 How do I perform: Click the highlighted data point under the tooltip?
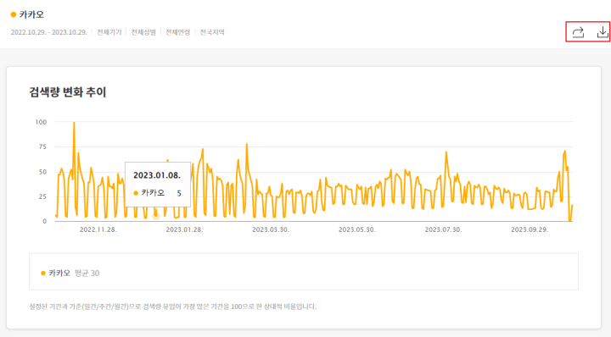[x=156, y=216]
